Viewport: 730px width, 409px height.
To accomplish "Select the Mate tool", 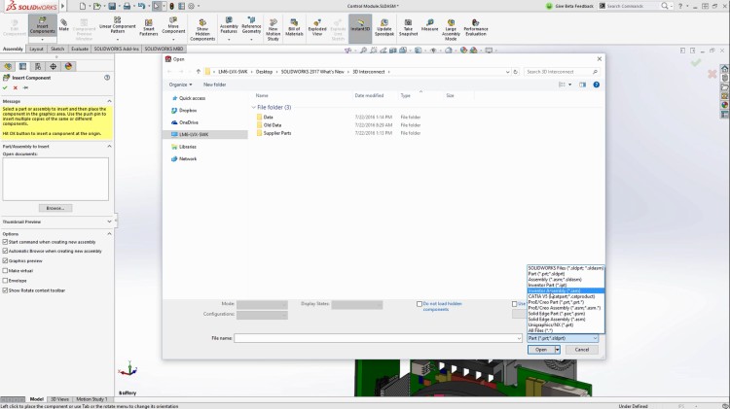I will [x=64, y=25].
